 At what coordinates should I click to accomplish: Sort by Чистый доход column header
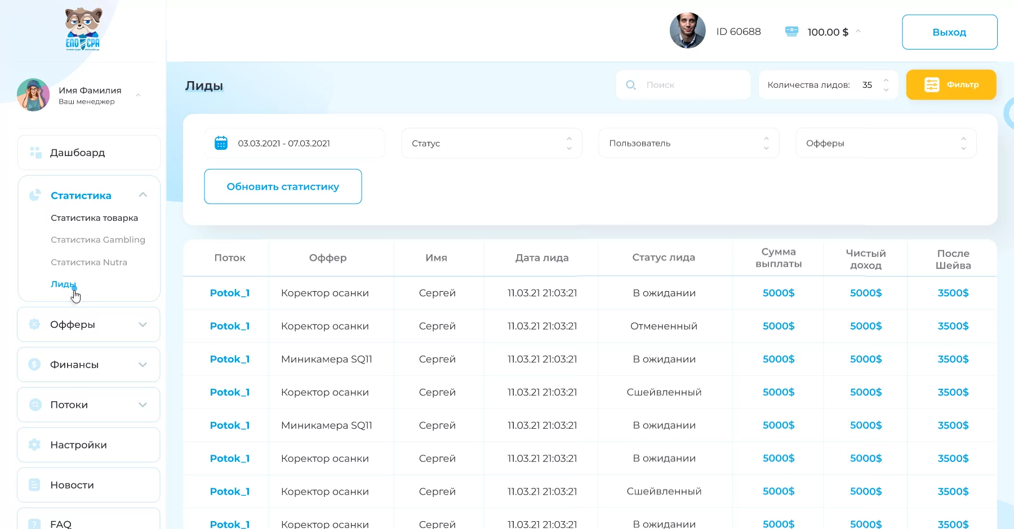[866, 259]
